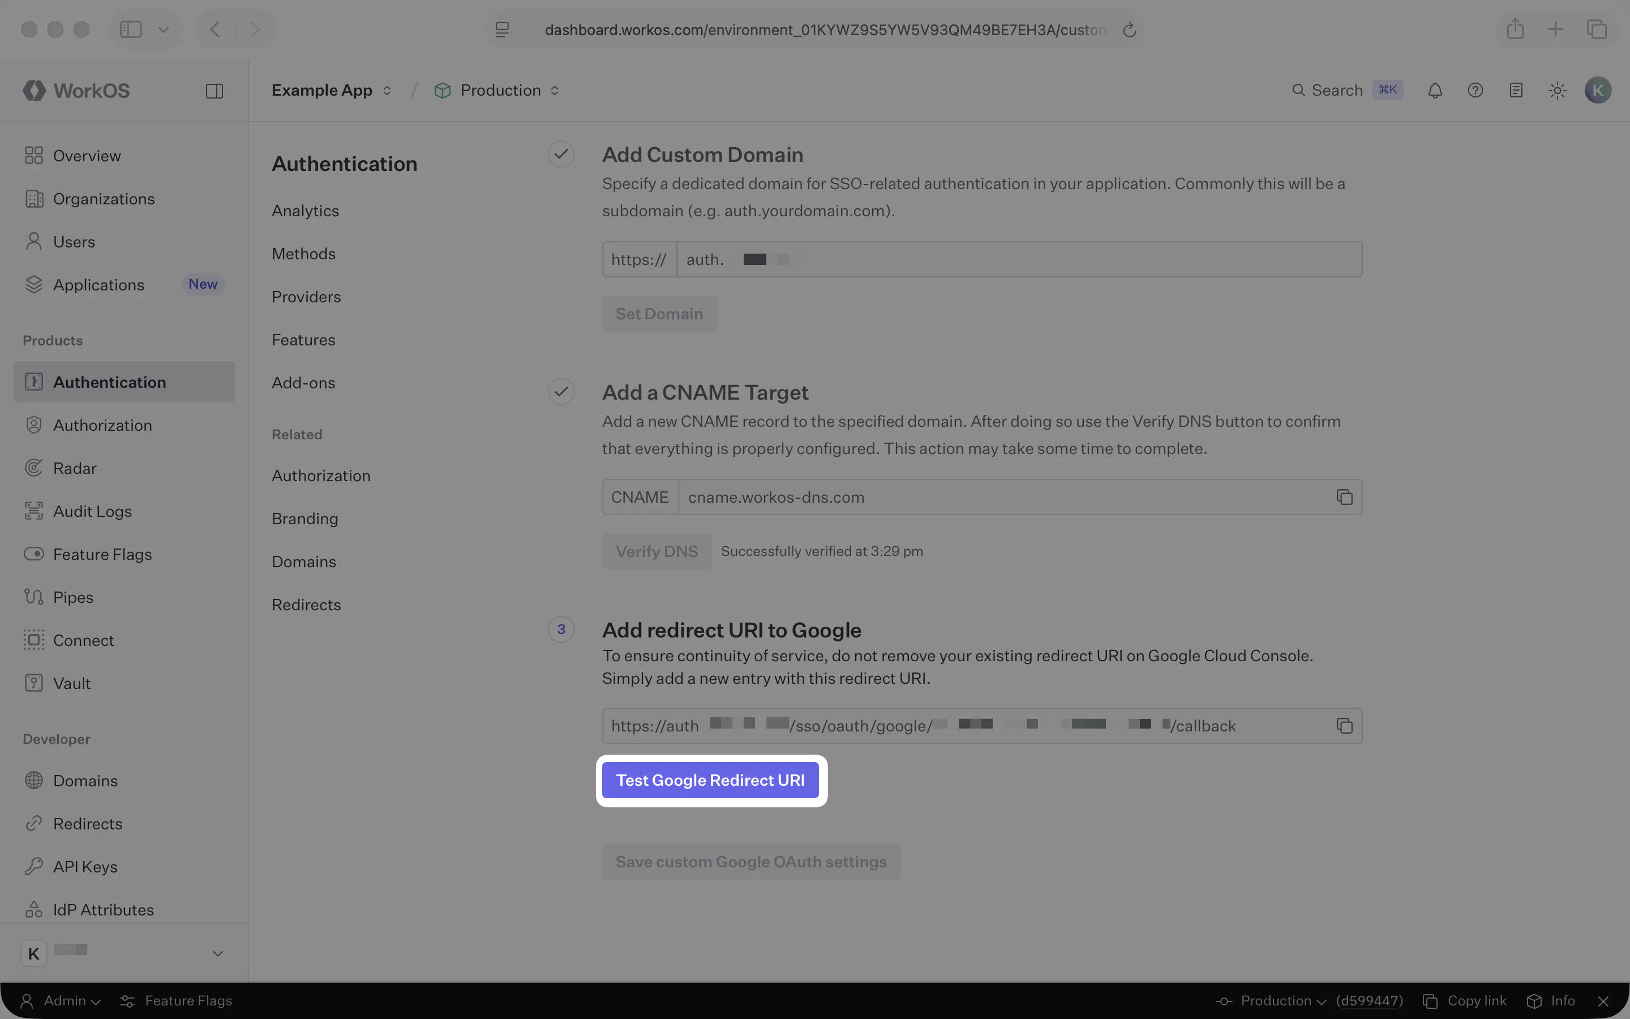1630x1019 pixels.
Task: Open Authorization under Products
Action: click(125, 425)
